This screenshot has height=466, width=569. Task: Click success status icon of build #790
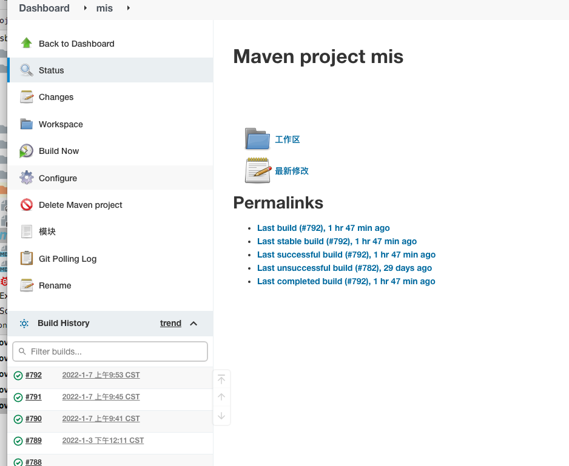tap(18, 419)
